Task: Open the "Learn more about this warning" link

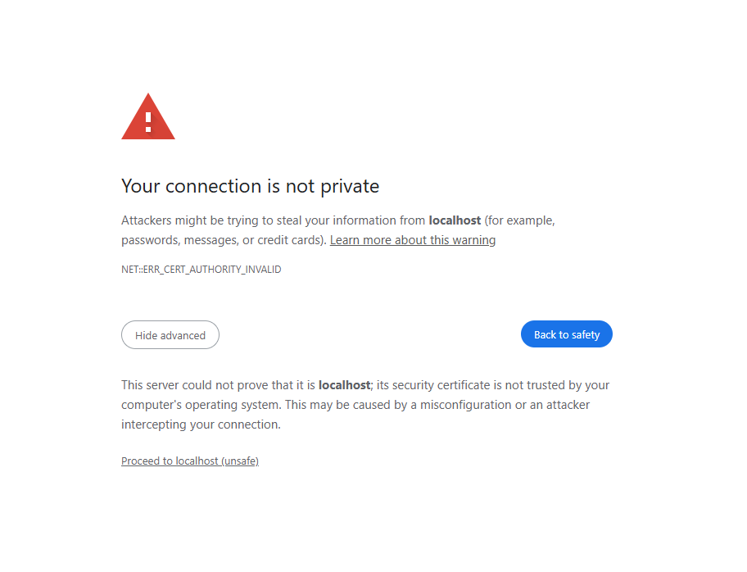Action: [412, 240]
